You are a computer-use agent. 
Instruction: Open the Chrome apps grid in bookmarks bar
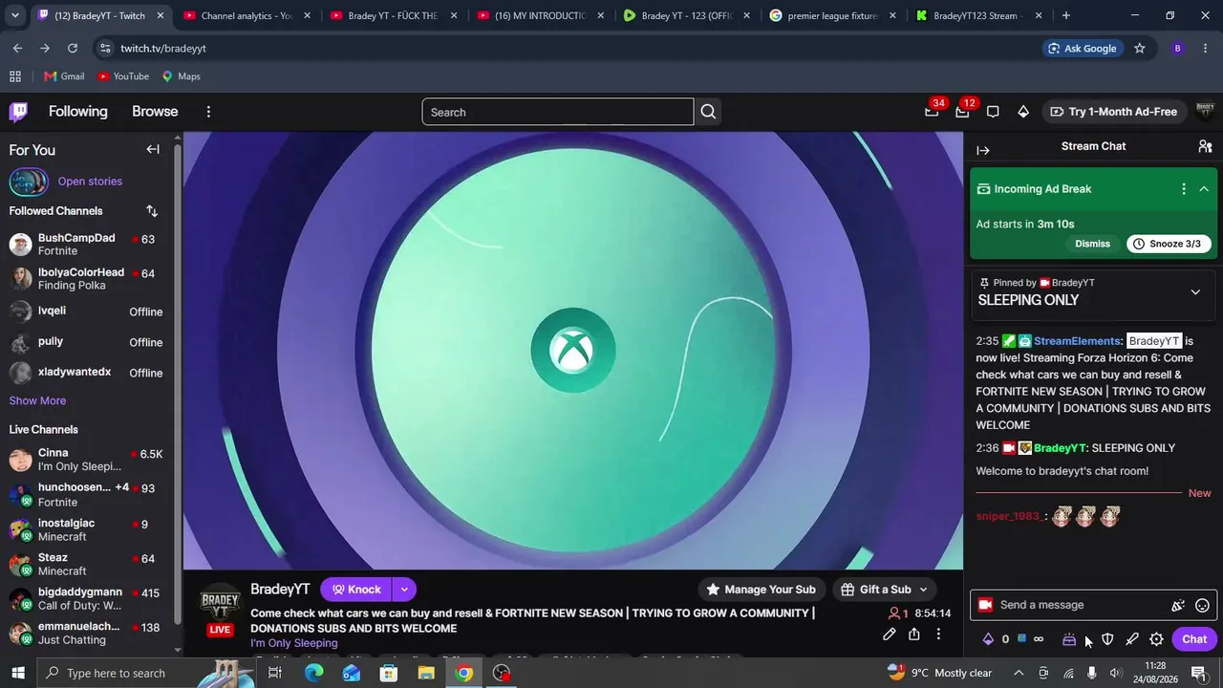[x=15, y=76]
